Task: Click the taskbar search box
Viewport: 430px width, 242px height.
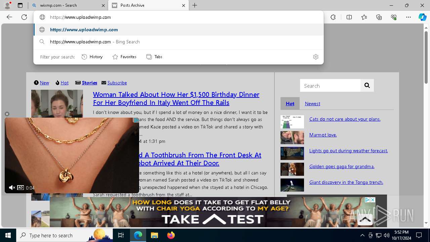Action: [x=64, y=235]
